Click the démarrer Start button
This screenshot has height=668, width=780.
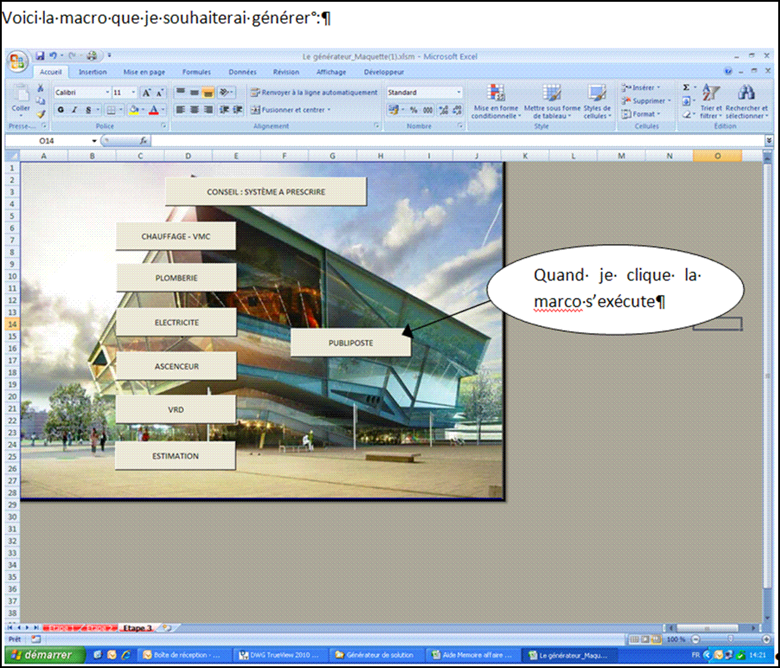41,655
